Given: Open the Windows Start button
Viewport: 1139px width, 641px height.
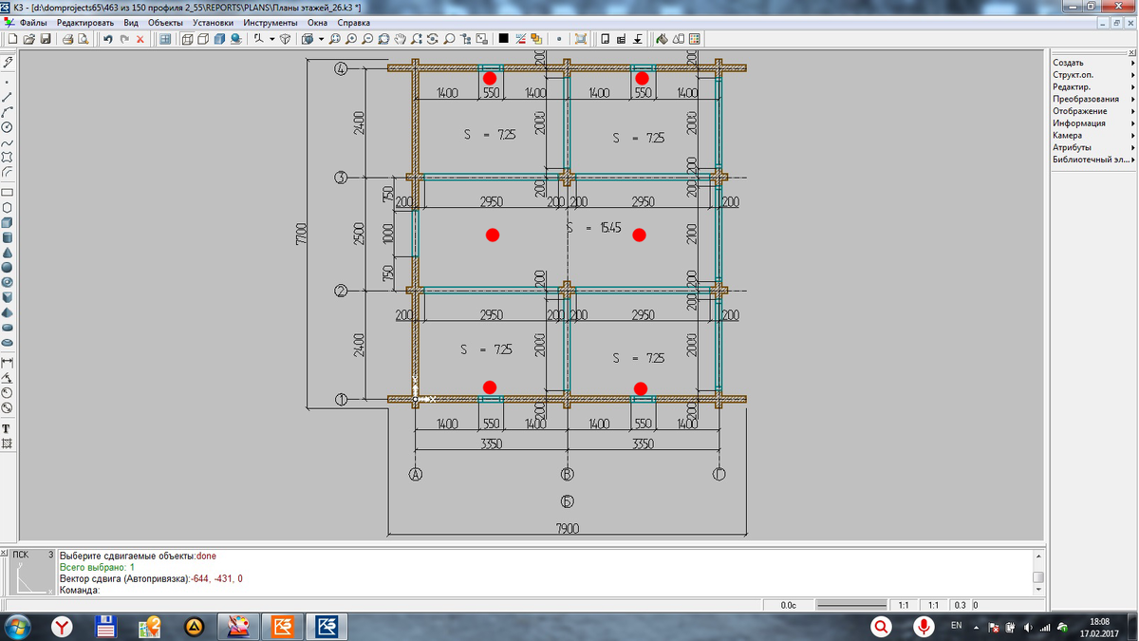Looking at the screenshot, I should 17,627.
